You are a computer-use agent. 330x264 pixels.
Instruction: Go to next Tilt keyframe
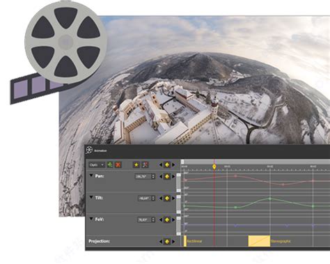(173, 199)
